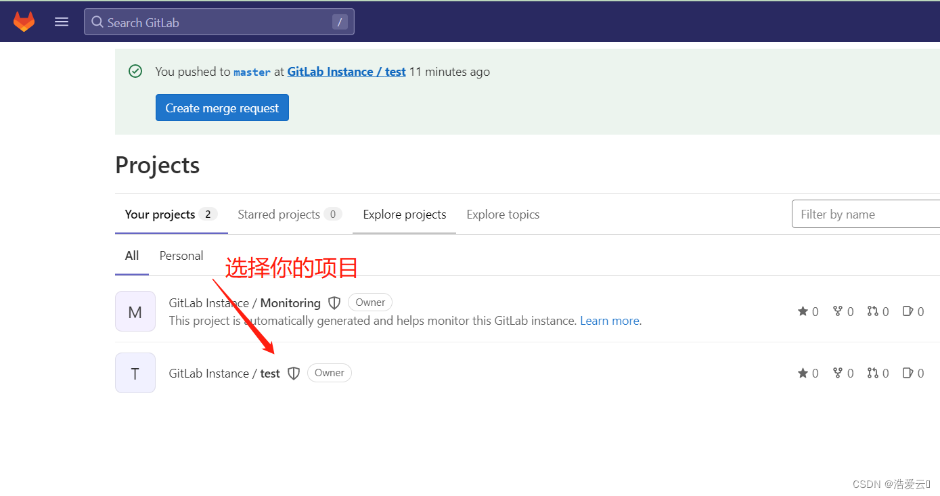Focus the Filter by name field

click(x=866, y=215)
